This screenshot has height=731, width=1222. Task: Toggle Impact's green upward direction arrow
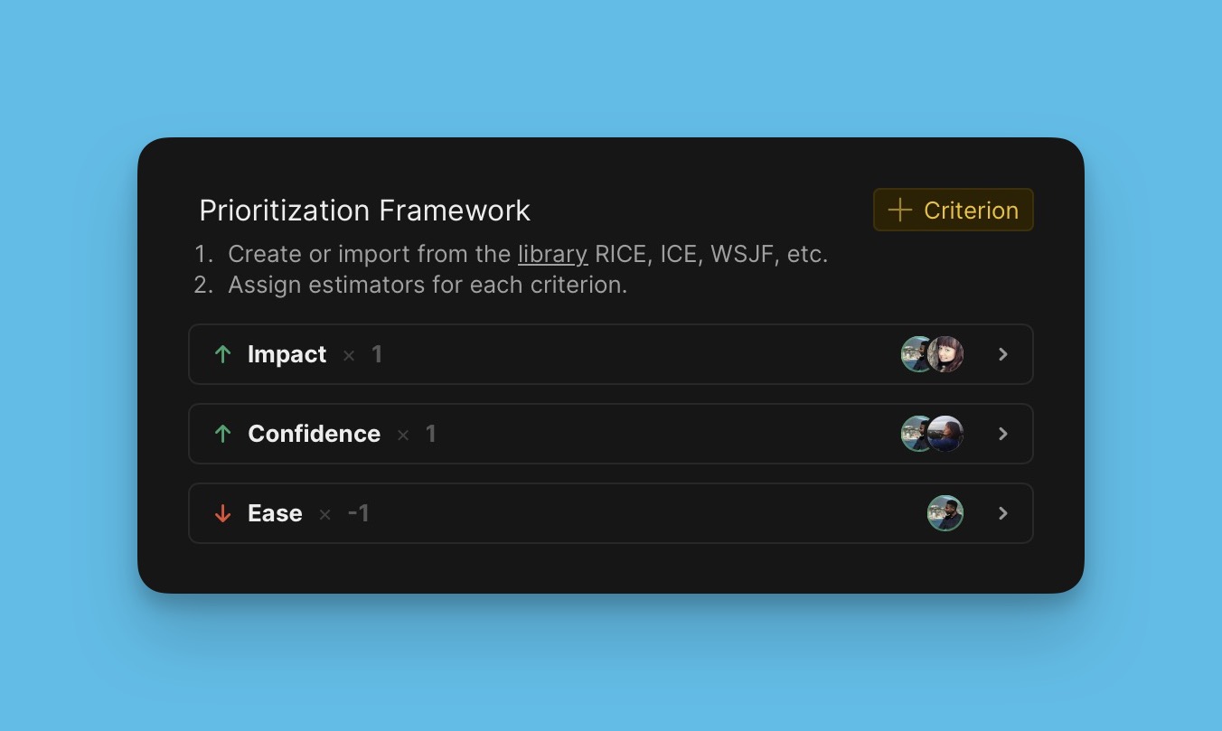[222, 354]
